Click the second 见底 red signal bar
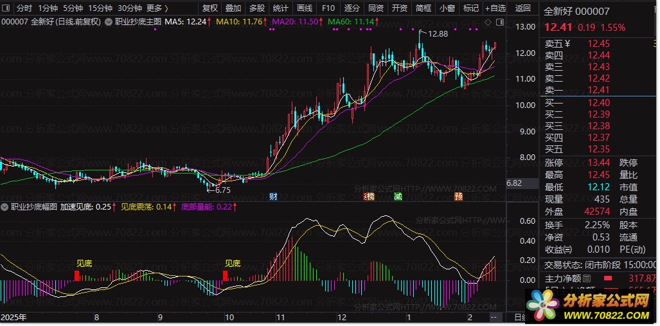Viewport: 660px width, 326px height. pyautogui.click(x=225, y=275)
